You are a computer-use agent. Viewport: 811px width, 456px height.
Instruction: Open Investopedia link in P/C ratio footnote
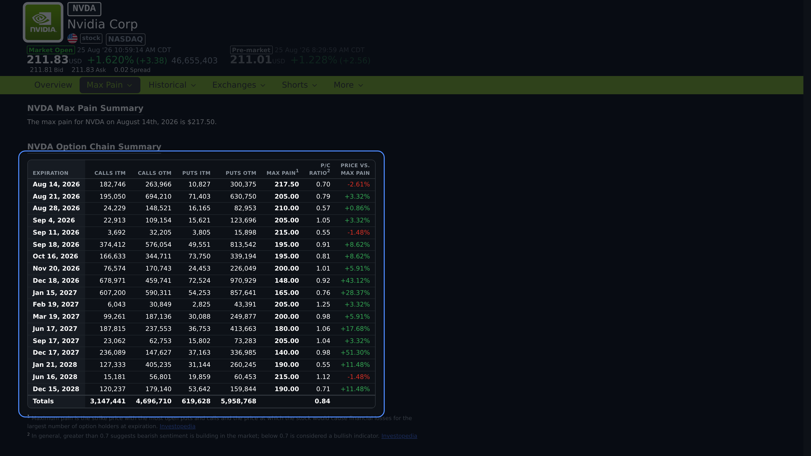[399, 436]
